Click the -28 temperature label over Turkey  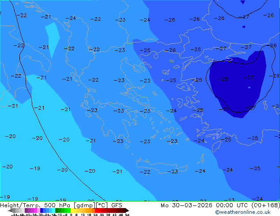(x=223, y=79)
